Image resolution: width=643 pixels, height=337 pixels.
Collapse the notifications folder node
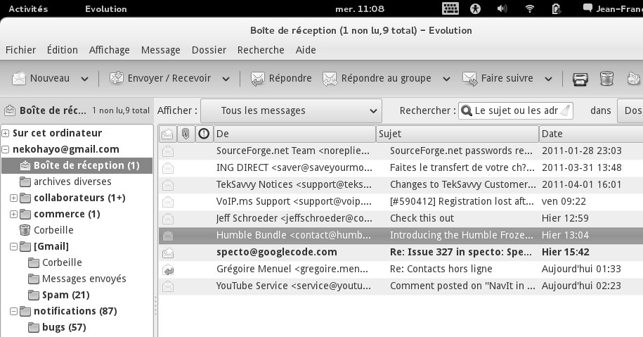coord(13,311)
